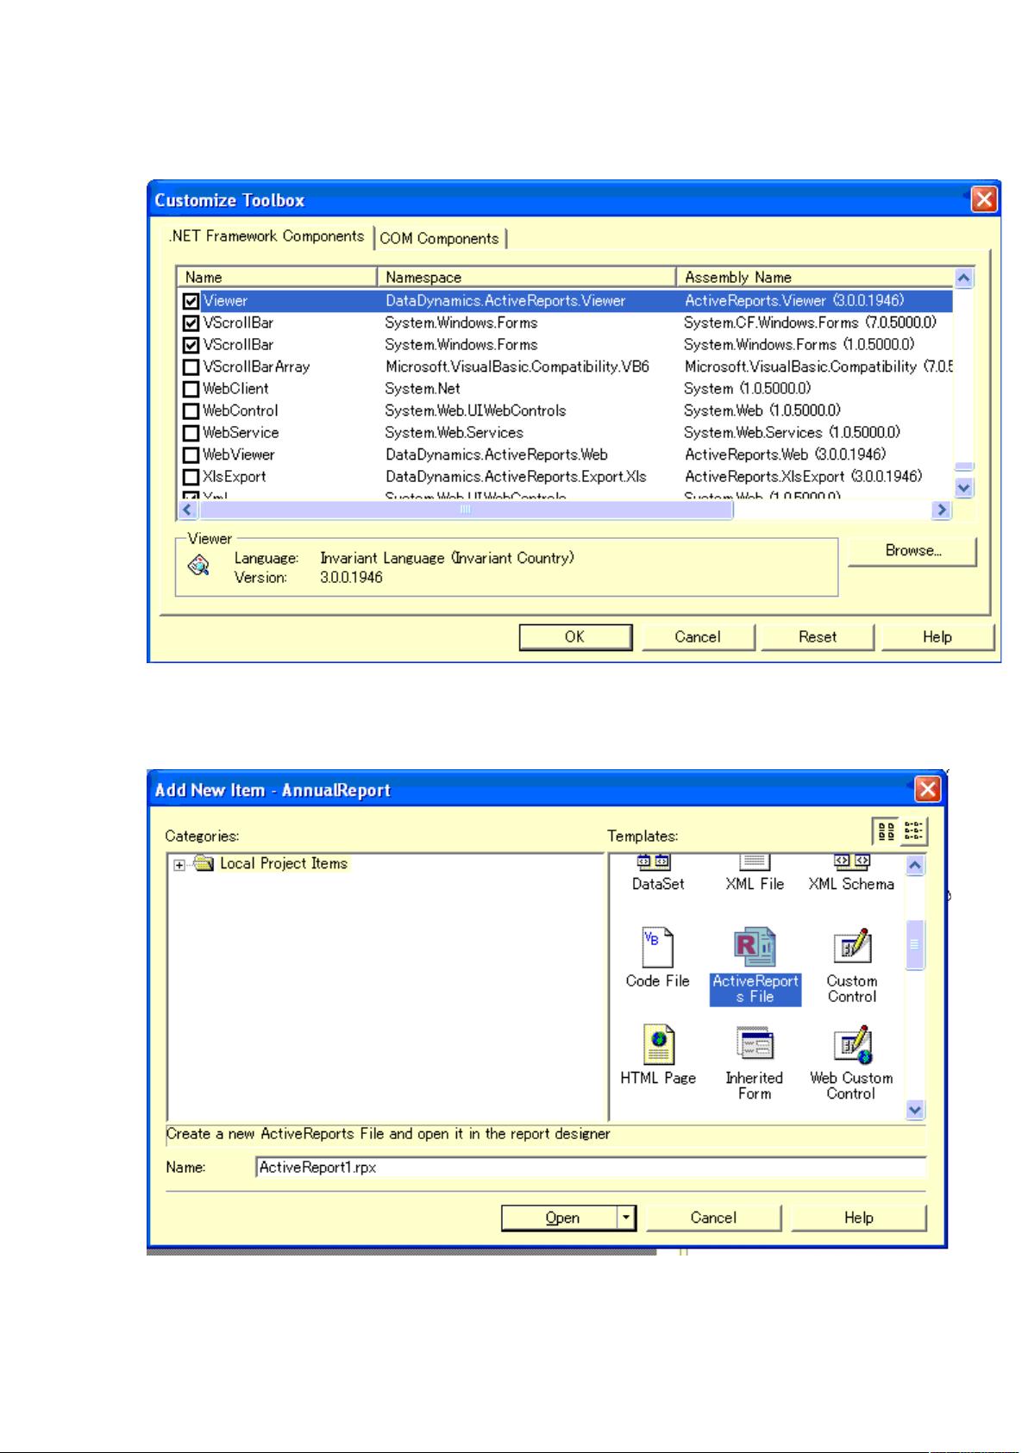The image size is (1028, 1453).
Task: Click the Name field containing ActiveReport1.rpx
Action: tap(592, 1168)
